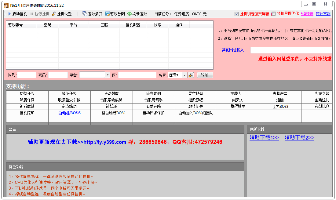336x200 pixels.
Task: Click the 游戏多开 windows icon
Action: [85, 14]
